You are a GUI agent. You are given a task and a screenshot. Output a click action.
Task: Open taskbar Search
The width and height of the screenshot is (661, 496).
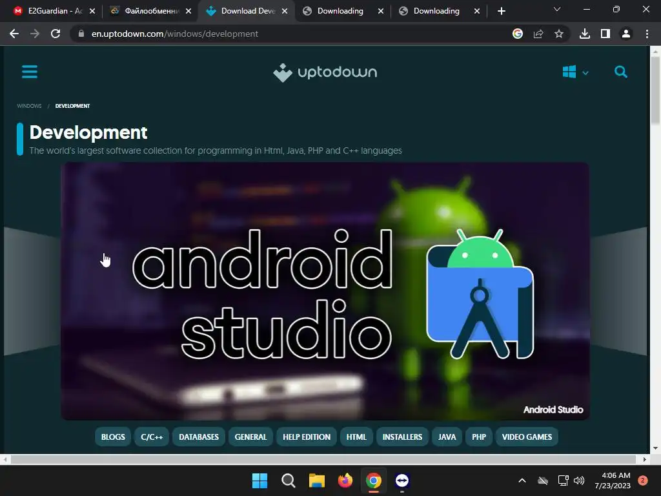289,480
